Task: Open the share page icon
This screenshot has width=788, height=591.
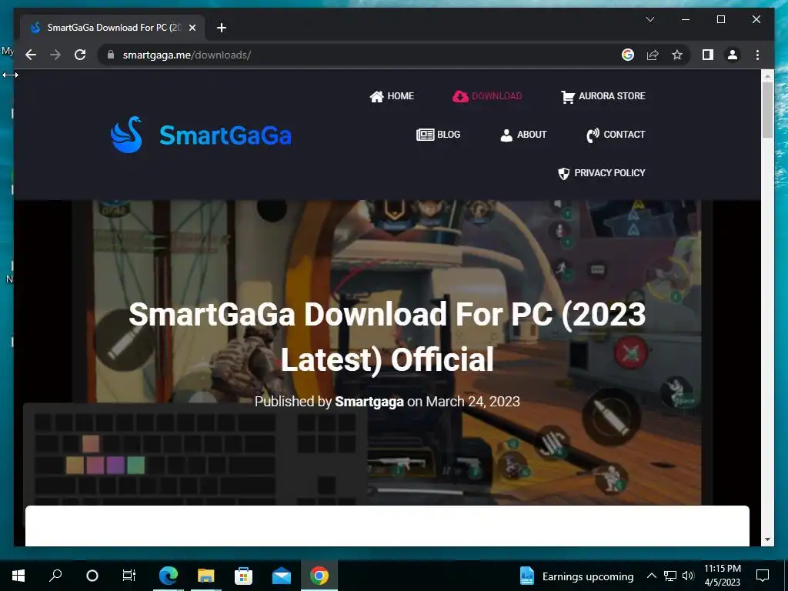Action: coord(653,55)
